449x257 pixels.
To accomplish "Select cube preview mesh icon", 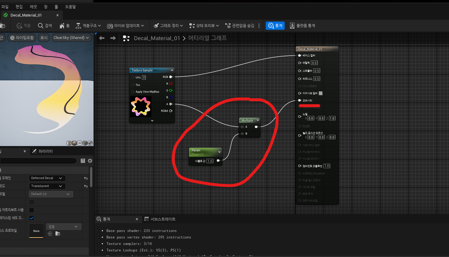I will [85, 143].
